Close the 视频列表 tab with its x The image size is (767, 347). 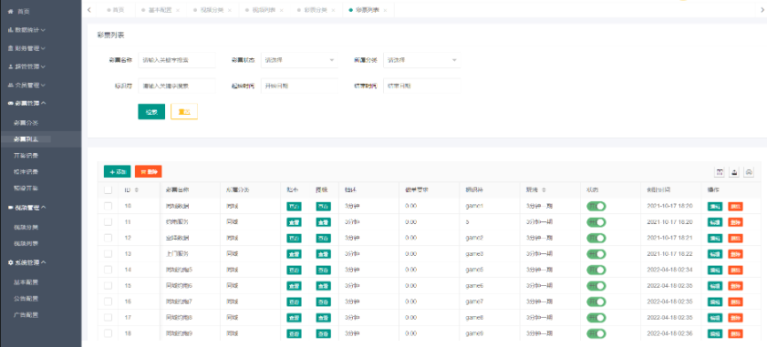pyautogui.click(x=281, y=10)
